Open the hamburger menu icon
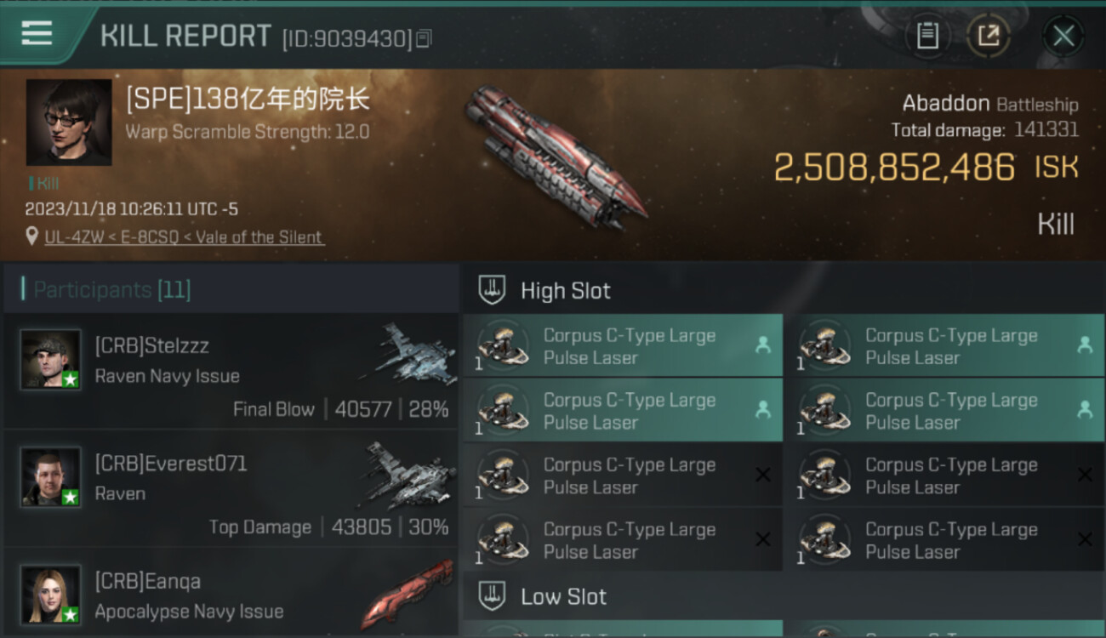 click(x=37, y=34)
